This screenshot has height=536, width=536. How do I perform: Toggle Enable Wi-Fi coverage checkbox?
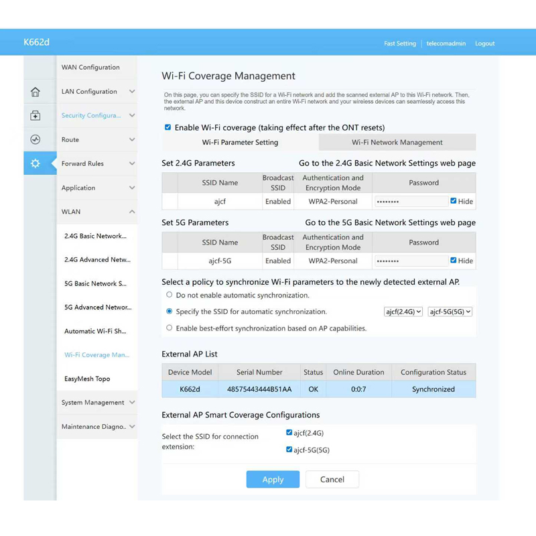[167, 127]
